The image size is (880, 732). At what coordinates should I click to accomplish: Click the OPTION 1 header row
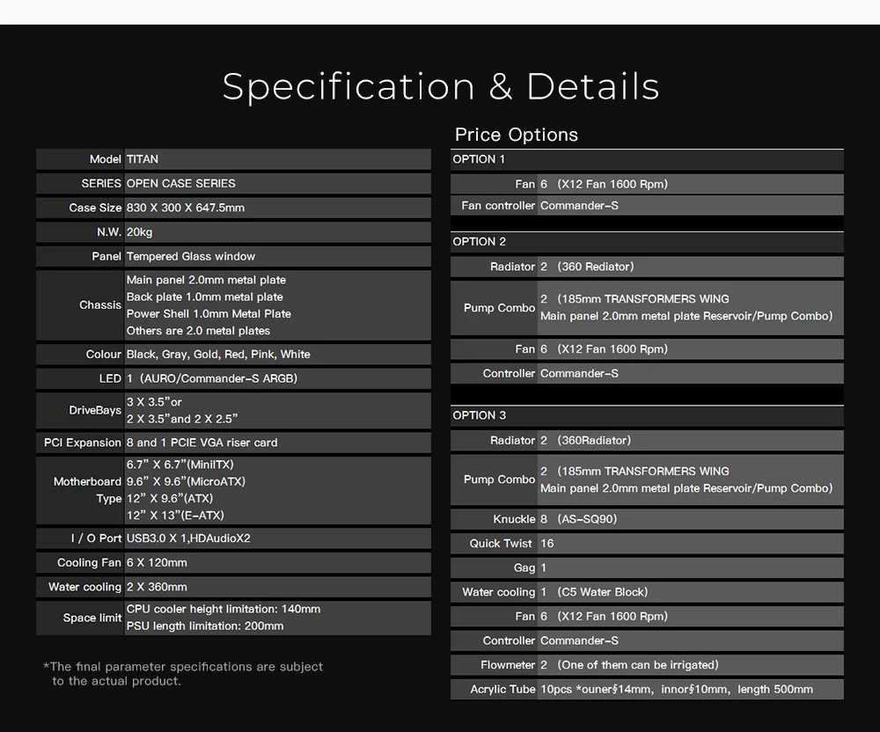point(646,159)
